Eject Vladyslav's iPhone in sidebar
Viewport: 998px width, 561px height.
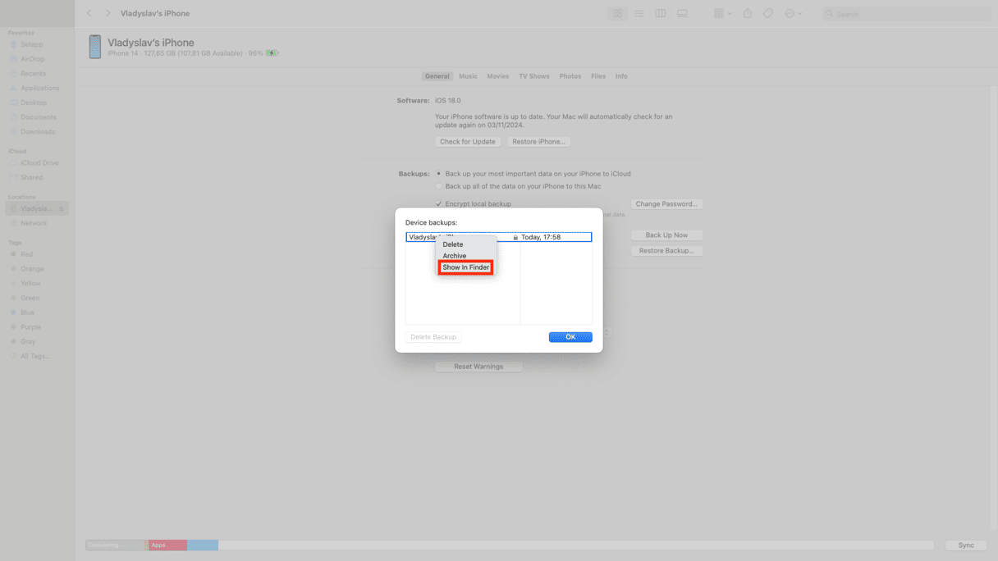[x=62, y=209]
